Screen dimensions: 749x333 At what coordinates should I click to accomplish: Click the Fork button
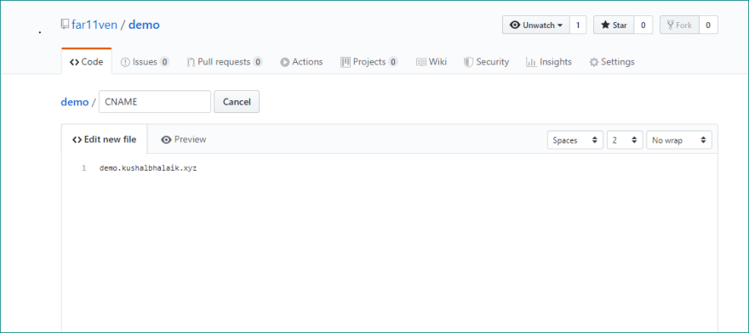[x=679, y=25]
